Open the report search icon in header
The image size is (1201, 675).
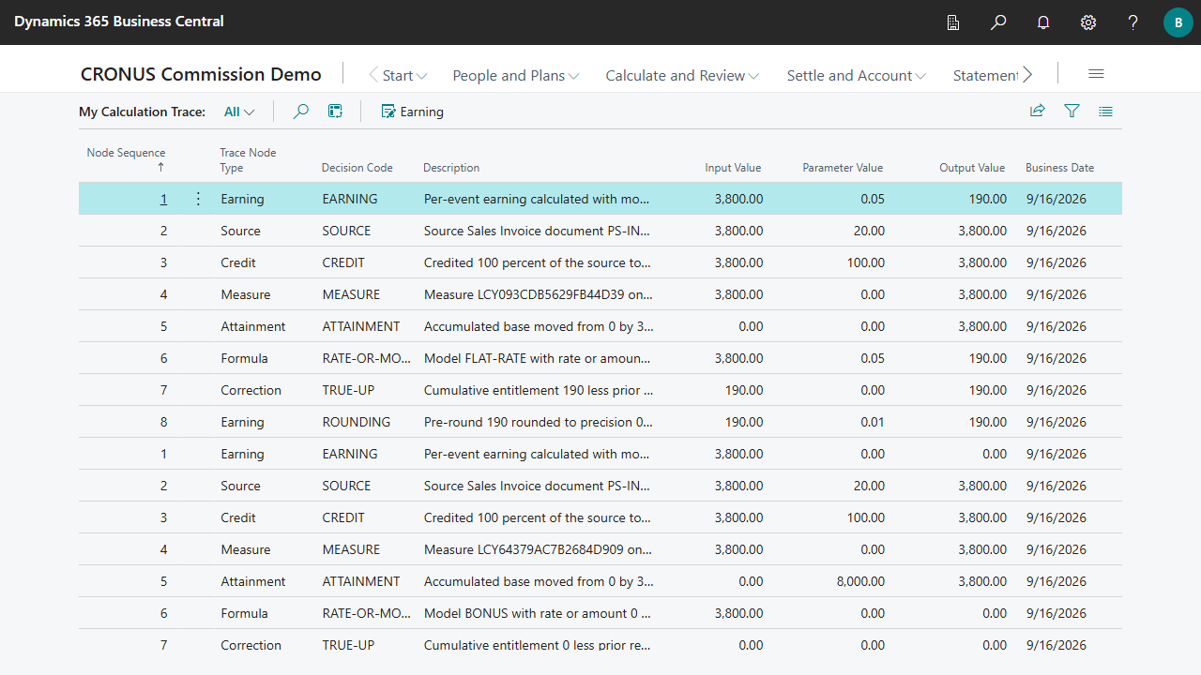pos(953,22)
